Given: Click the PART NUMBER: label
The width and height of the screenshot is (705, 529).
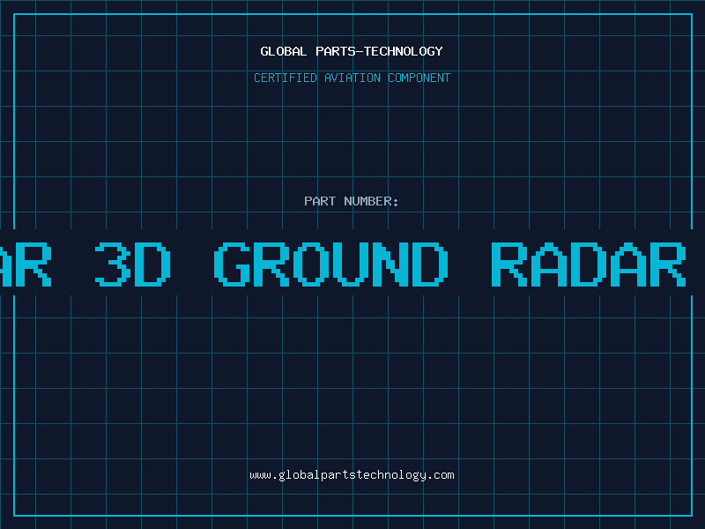Looking at the screenshot, I should coord(352,201).
